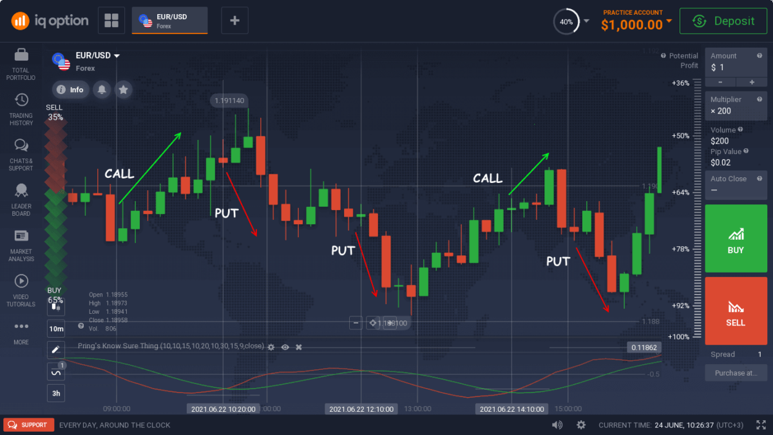
Task: Click the bell price alert icon
Action: [x=102, y=90]
